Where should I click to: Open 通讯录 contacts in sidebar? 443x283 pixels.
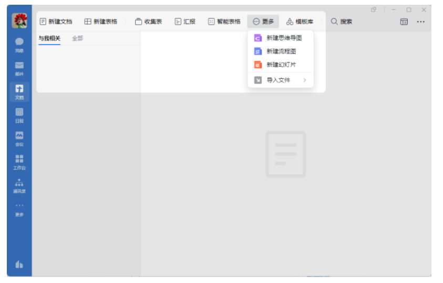coord(19,185)
